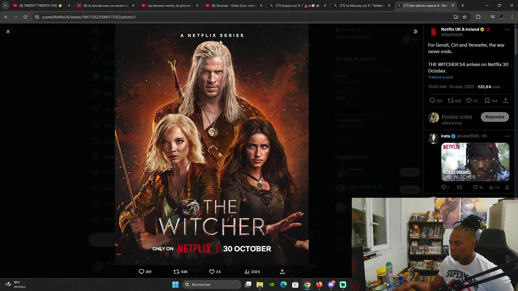View analytics icon showing 232 k below poster

point(247,272)
